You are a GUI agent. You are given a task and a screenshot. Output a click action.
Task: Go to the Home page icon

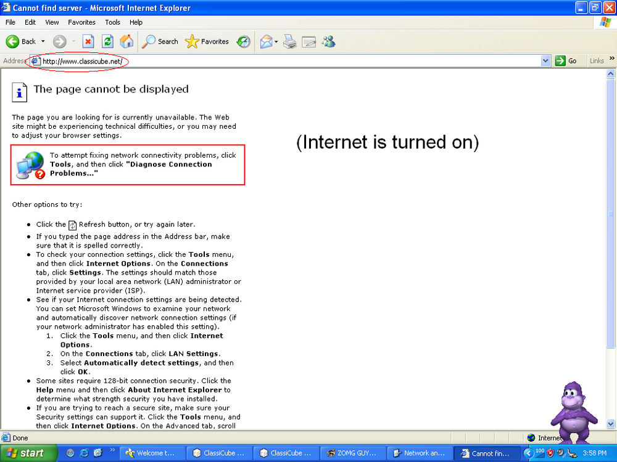126,41
